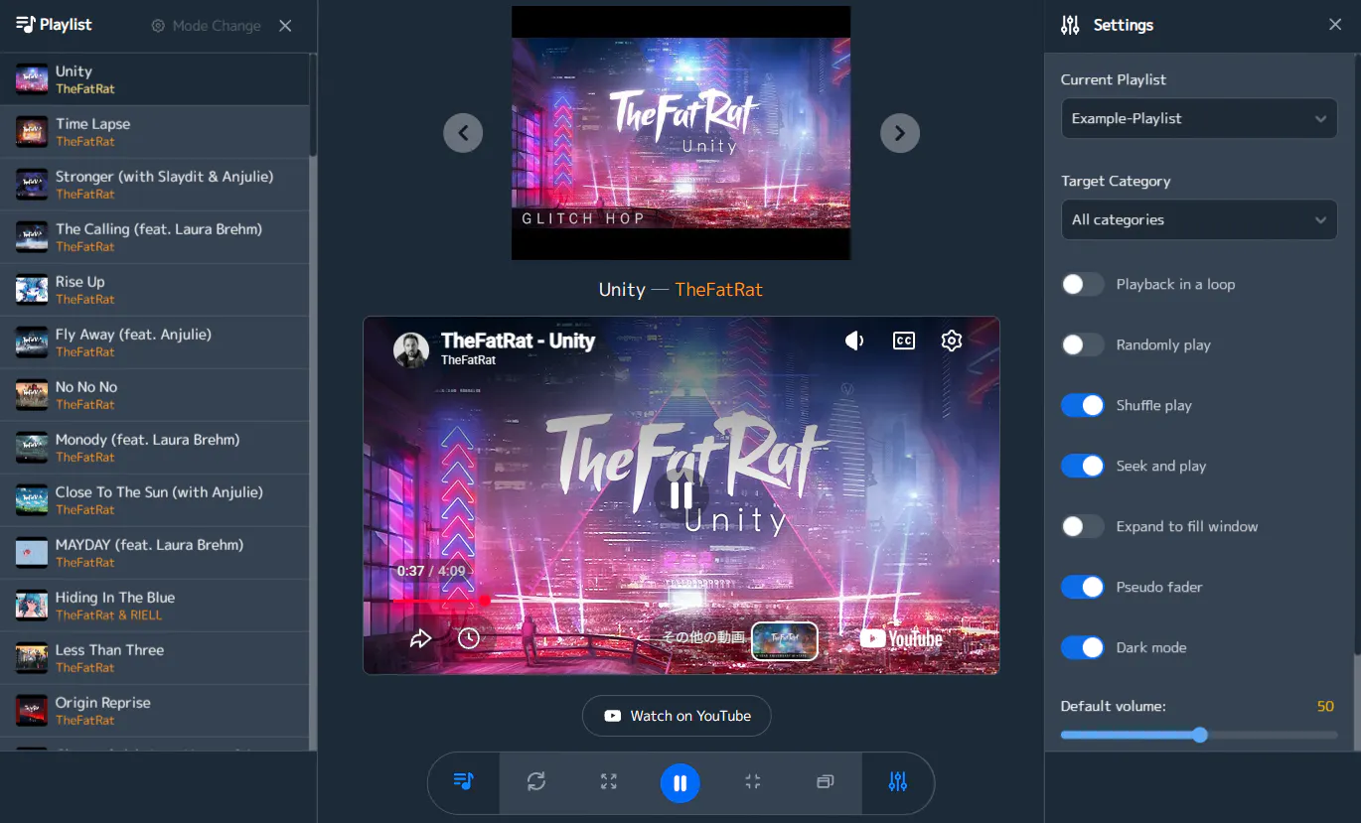
Task: Open the Current Playlist dropdown
Action: pyautogui.click(x=1199, y=118)
